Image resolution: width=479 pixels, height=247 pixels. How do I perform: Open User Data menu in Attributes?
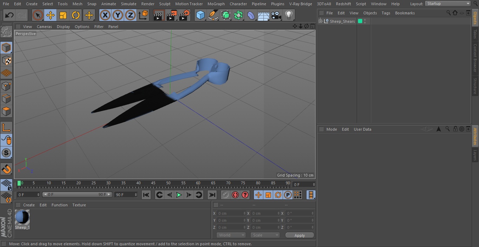pos(362,129)
